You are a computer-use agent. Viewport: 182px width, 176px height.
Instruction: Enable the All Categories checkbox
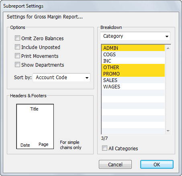pyautogui.click(x=104, y=148)
